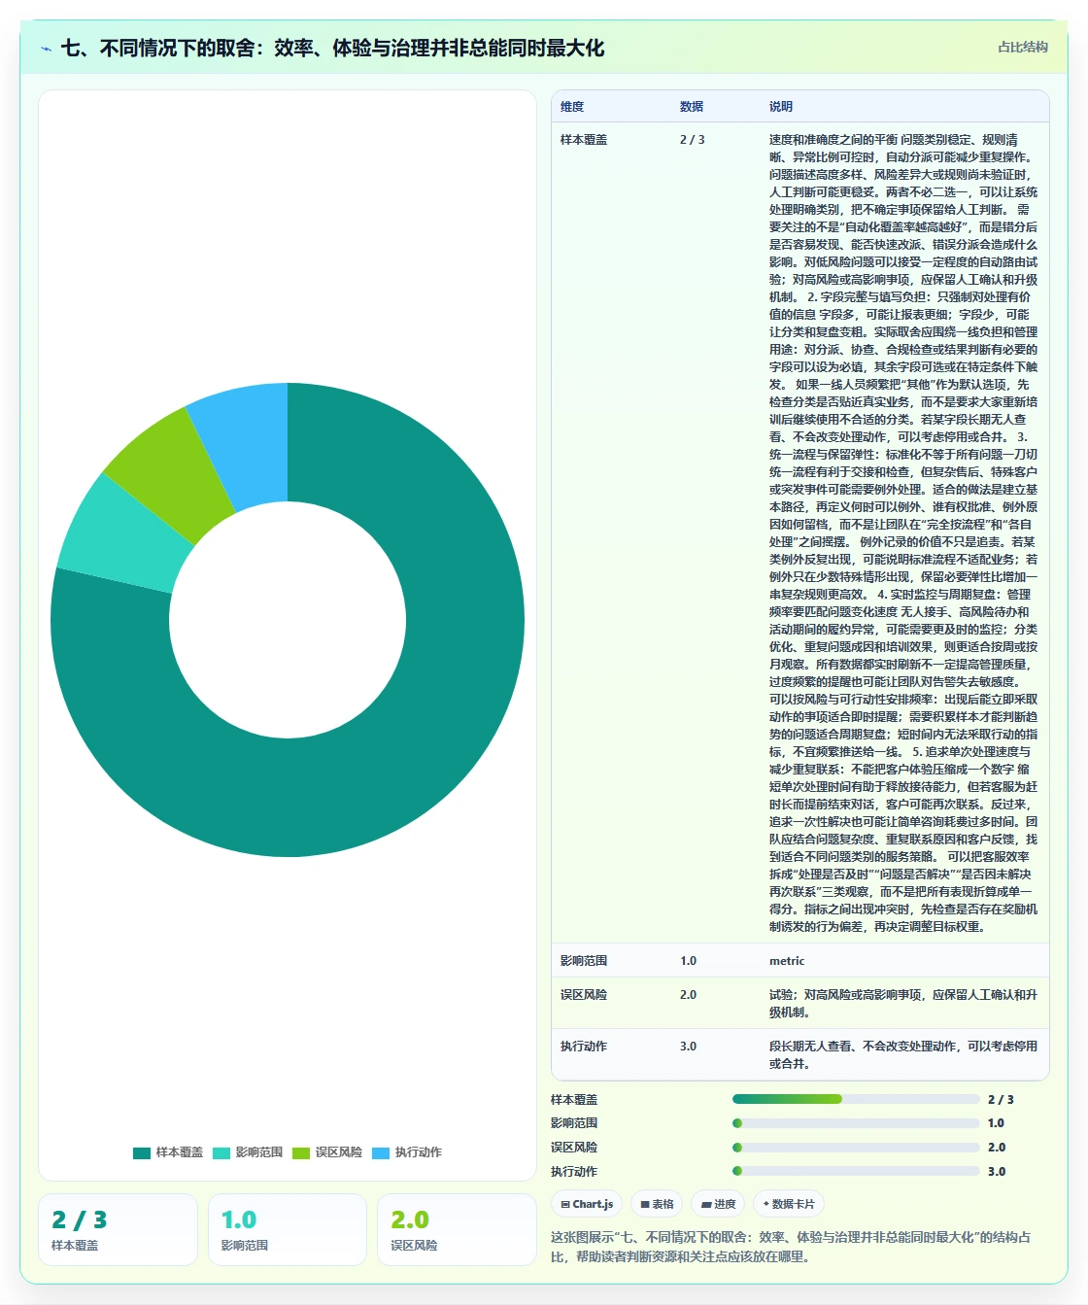Open the 2 / 3 样本覆盖 data card

(x=118, y=1230)
